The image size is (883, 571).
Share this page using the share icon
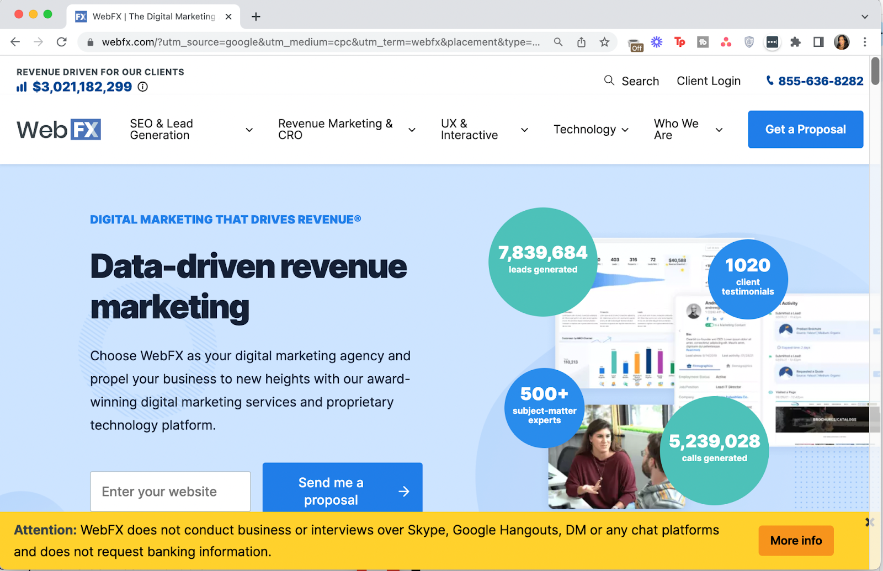click(582, 42)
